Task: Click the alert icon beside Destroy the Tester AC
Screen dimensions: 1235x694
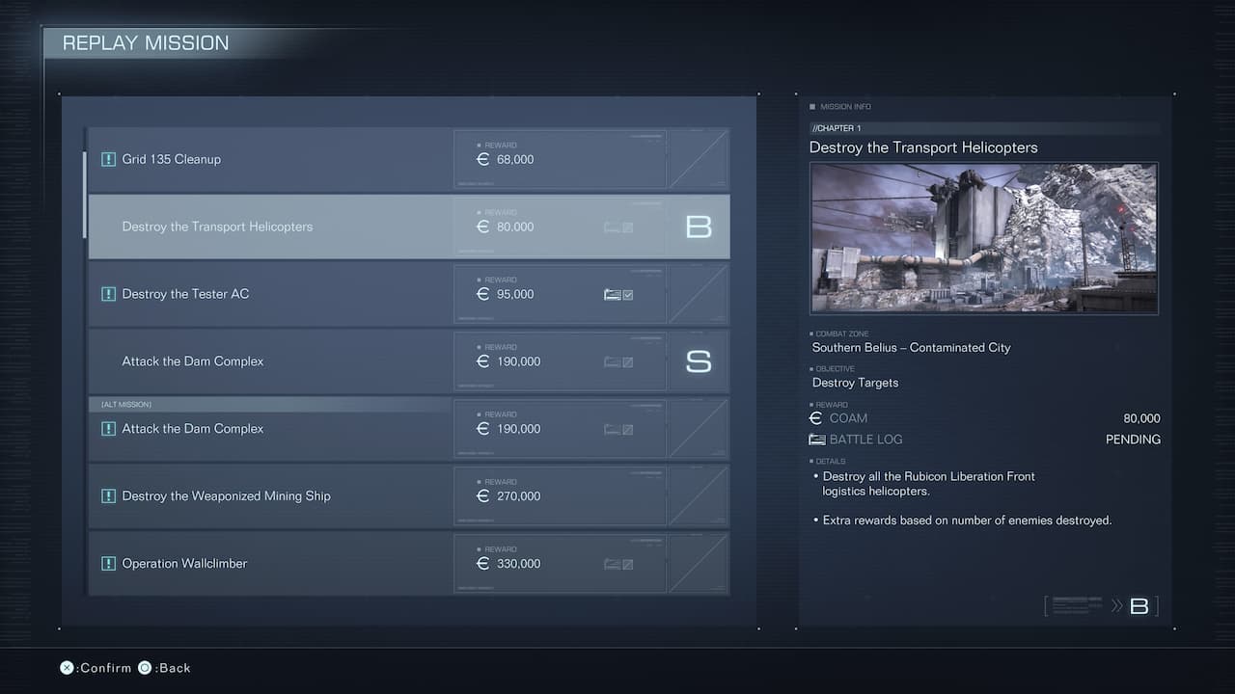Action: tap(108, 294)
